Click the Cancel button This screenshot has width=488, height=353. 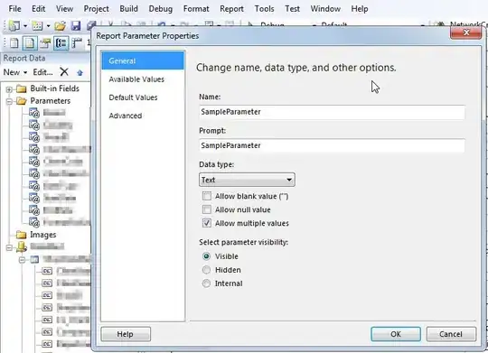click(x=451, y=334)
